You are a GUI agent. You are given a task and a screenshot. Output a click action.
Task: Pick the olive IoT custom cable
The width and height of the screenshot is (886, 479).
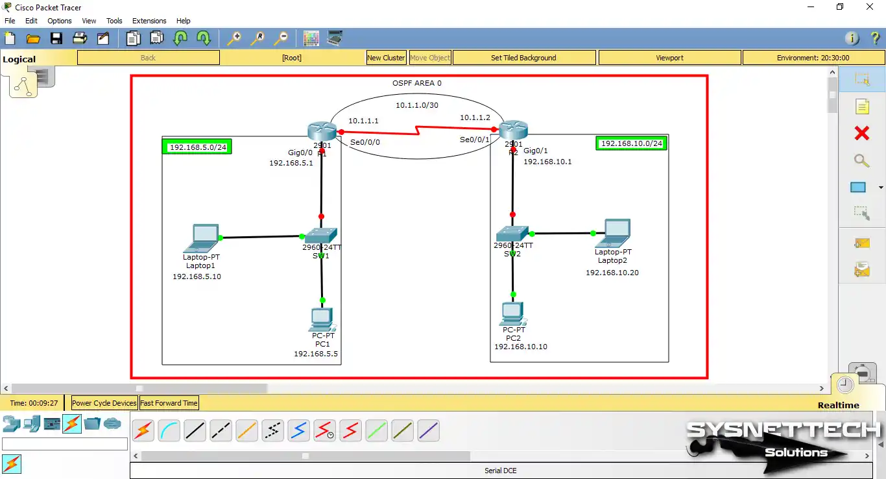click(402, 430)
